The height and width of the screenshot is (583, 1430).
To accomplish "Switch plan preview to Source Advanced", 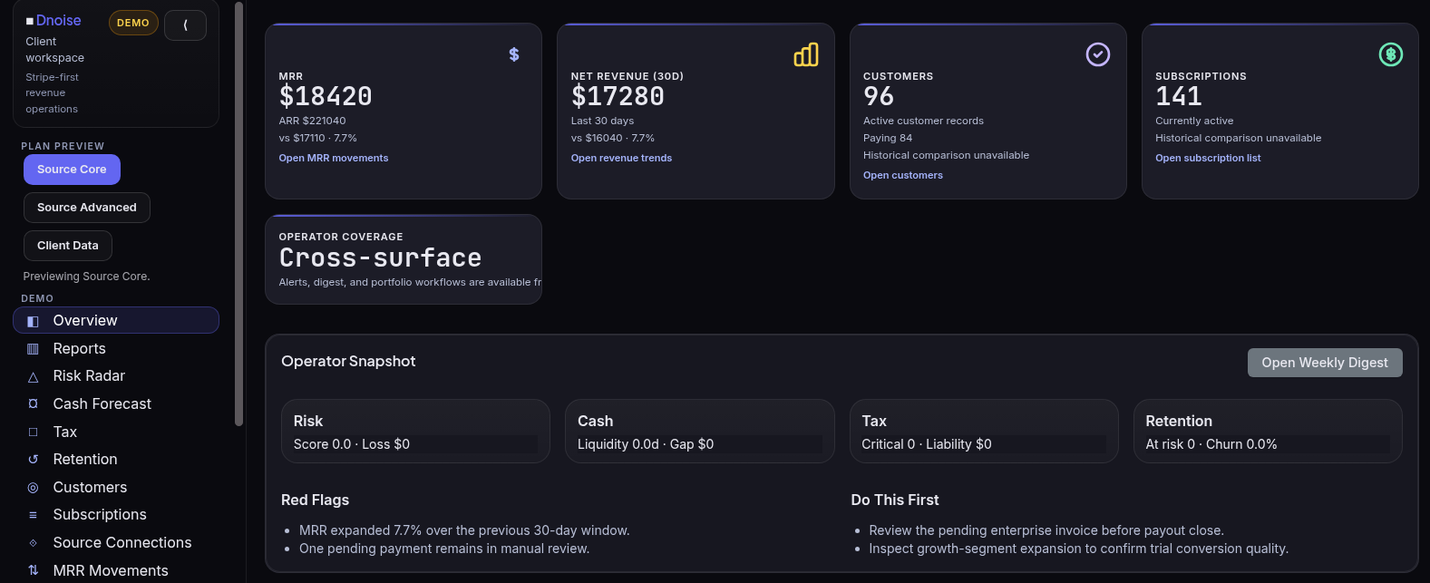I will (87, 208).
